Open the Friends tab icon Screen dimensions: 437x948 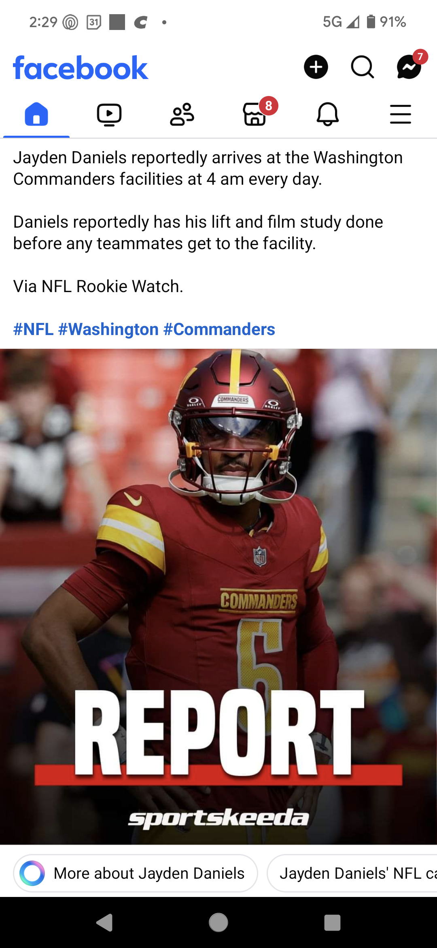pyautogui.click(x=182, y=115)
